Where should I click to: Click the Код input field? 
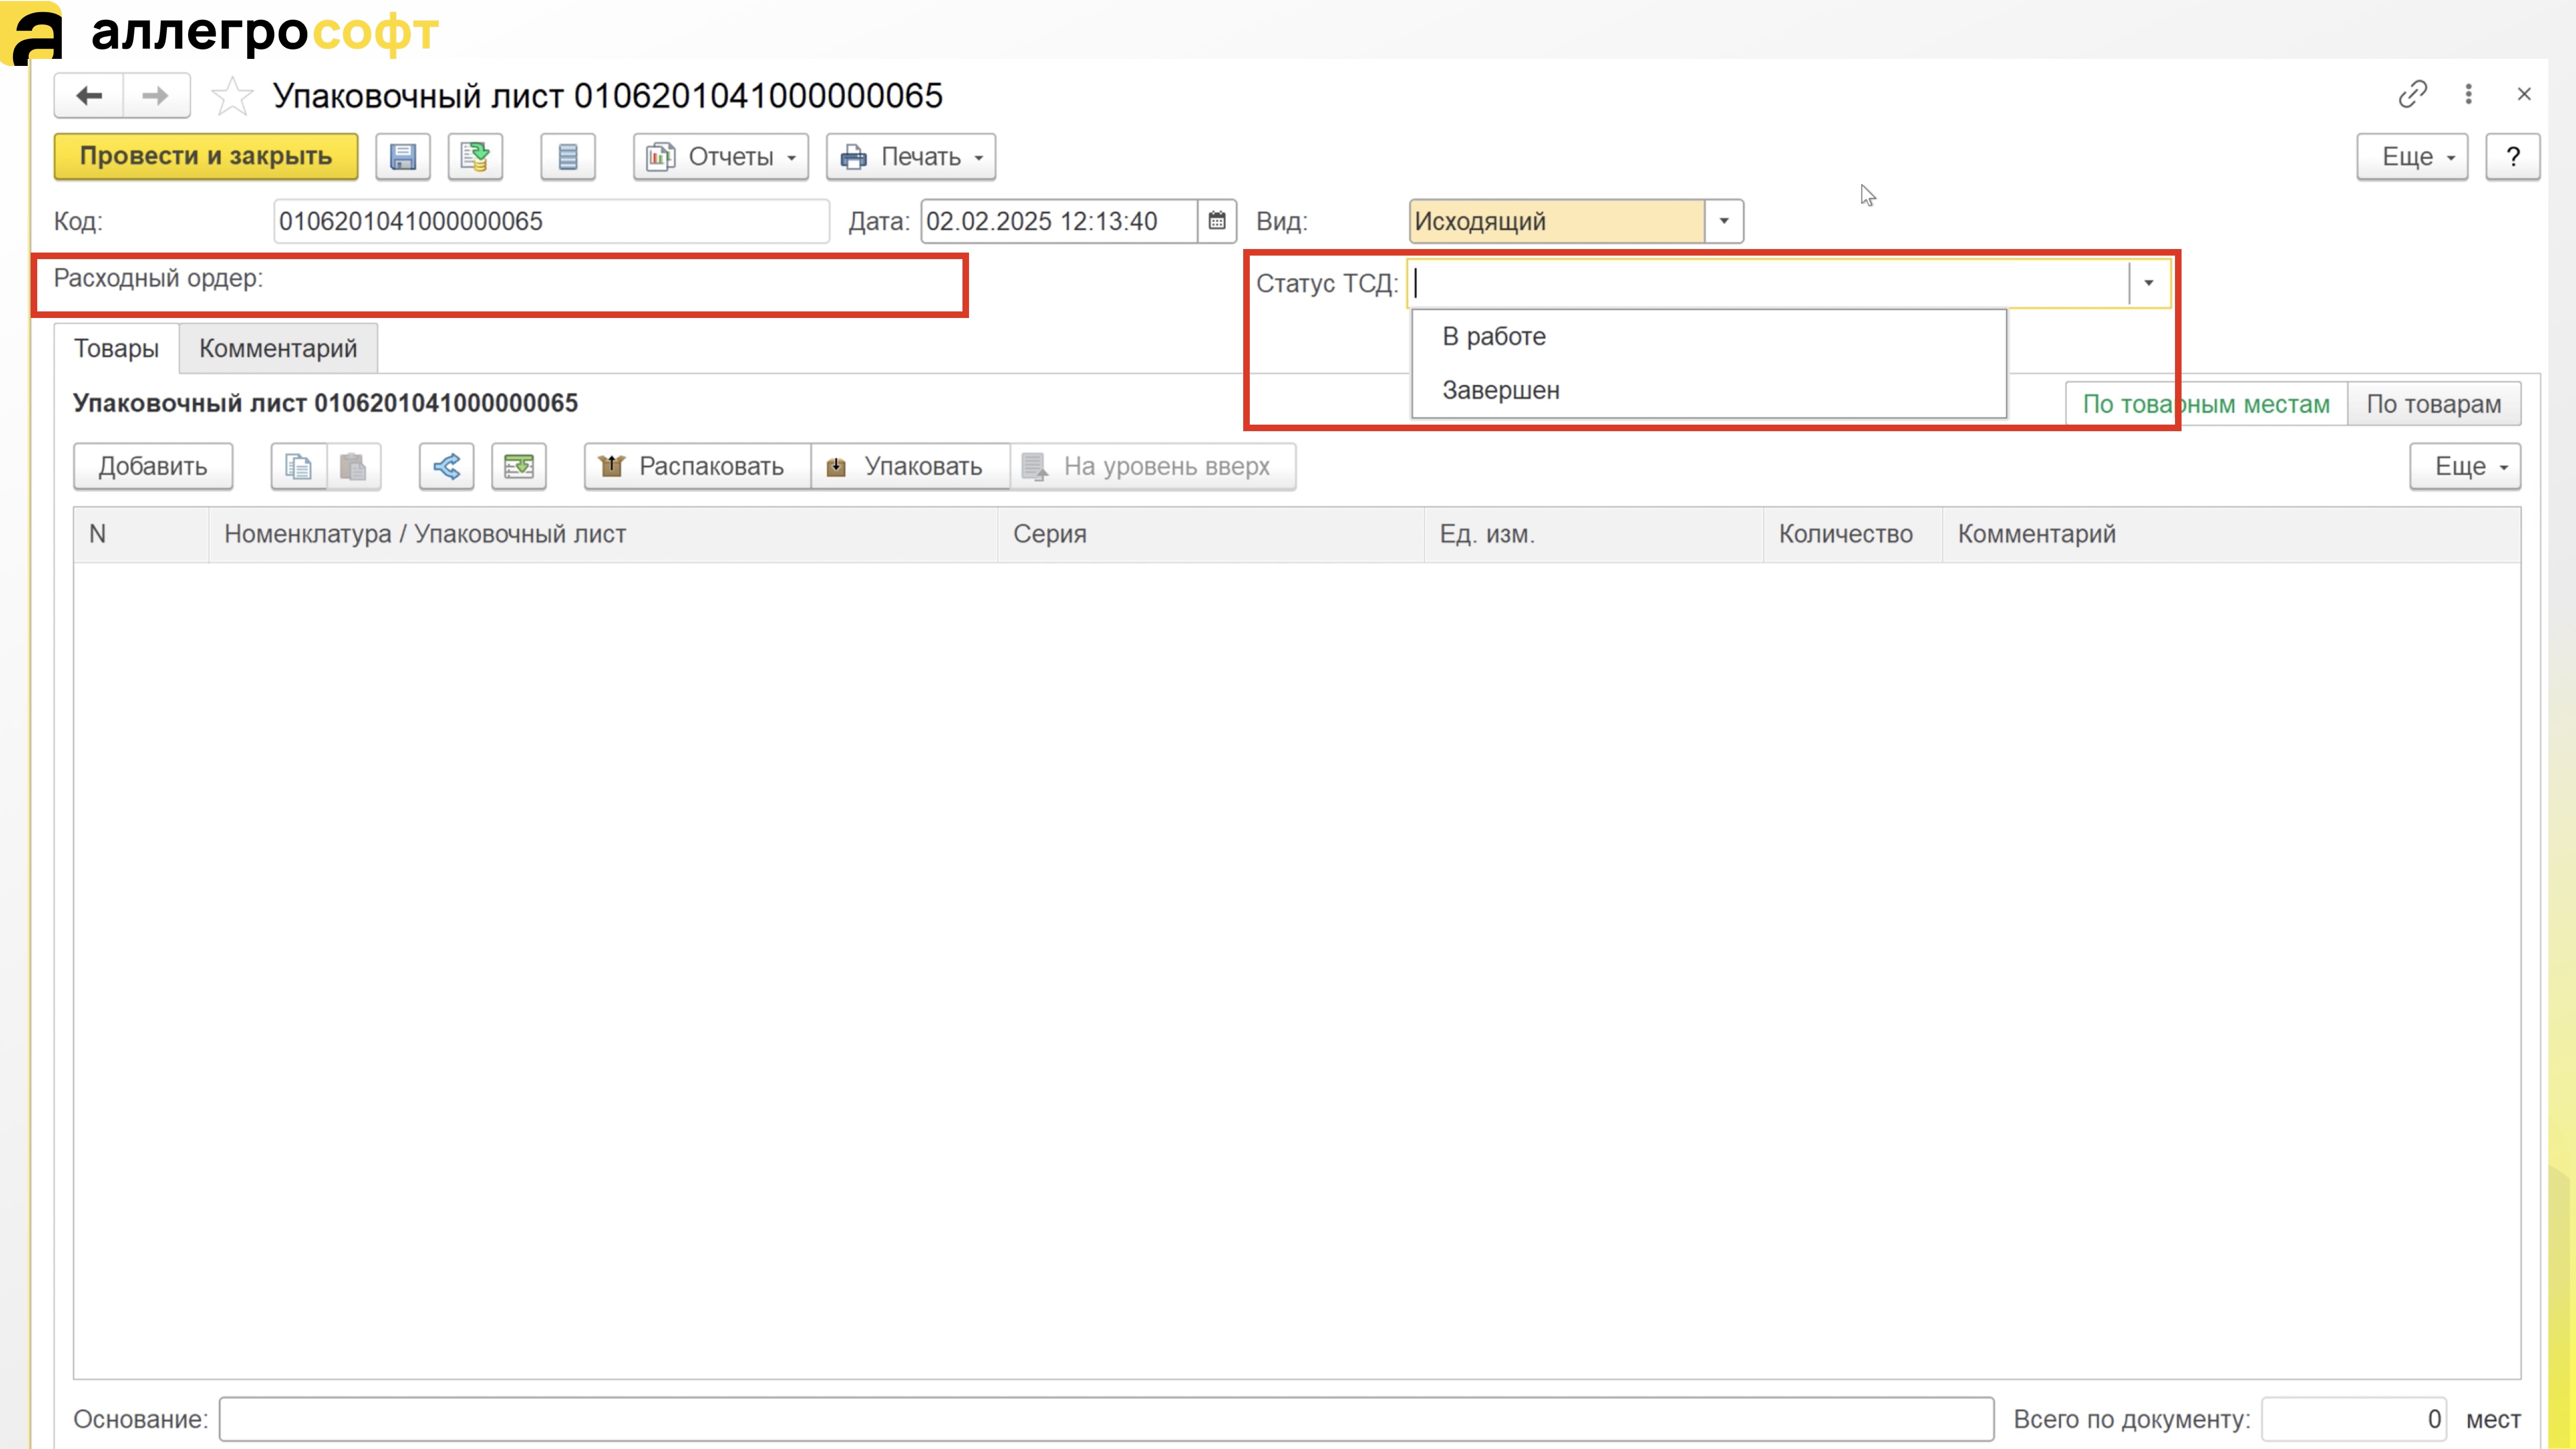click(551, 221)
